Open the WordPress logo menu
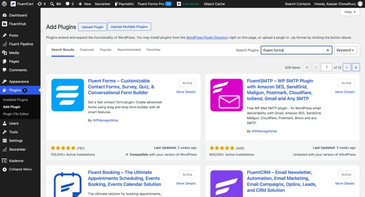Image resolution: width=365 pixels, height=197 pixels. (4, 4)
